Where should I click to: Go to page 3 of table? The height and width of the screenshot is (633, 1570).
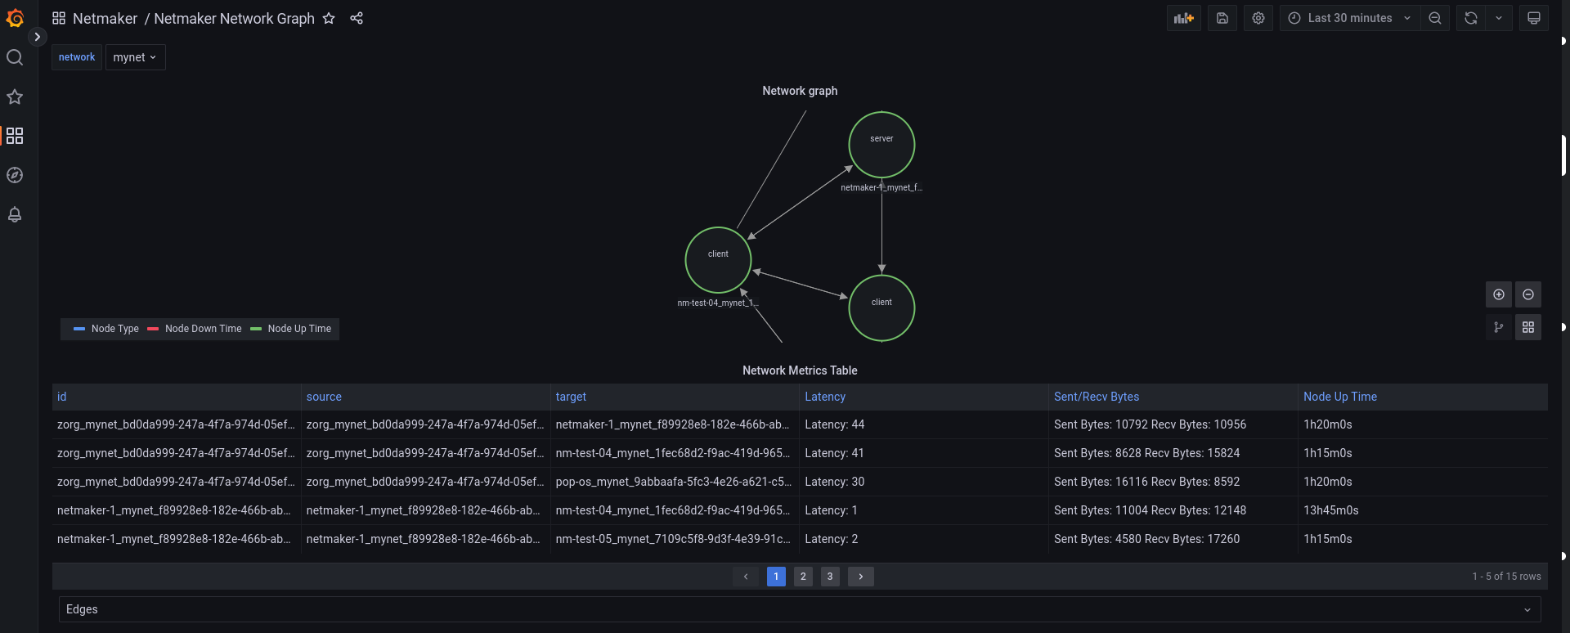coord(830,577)
